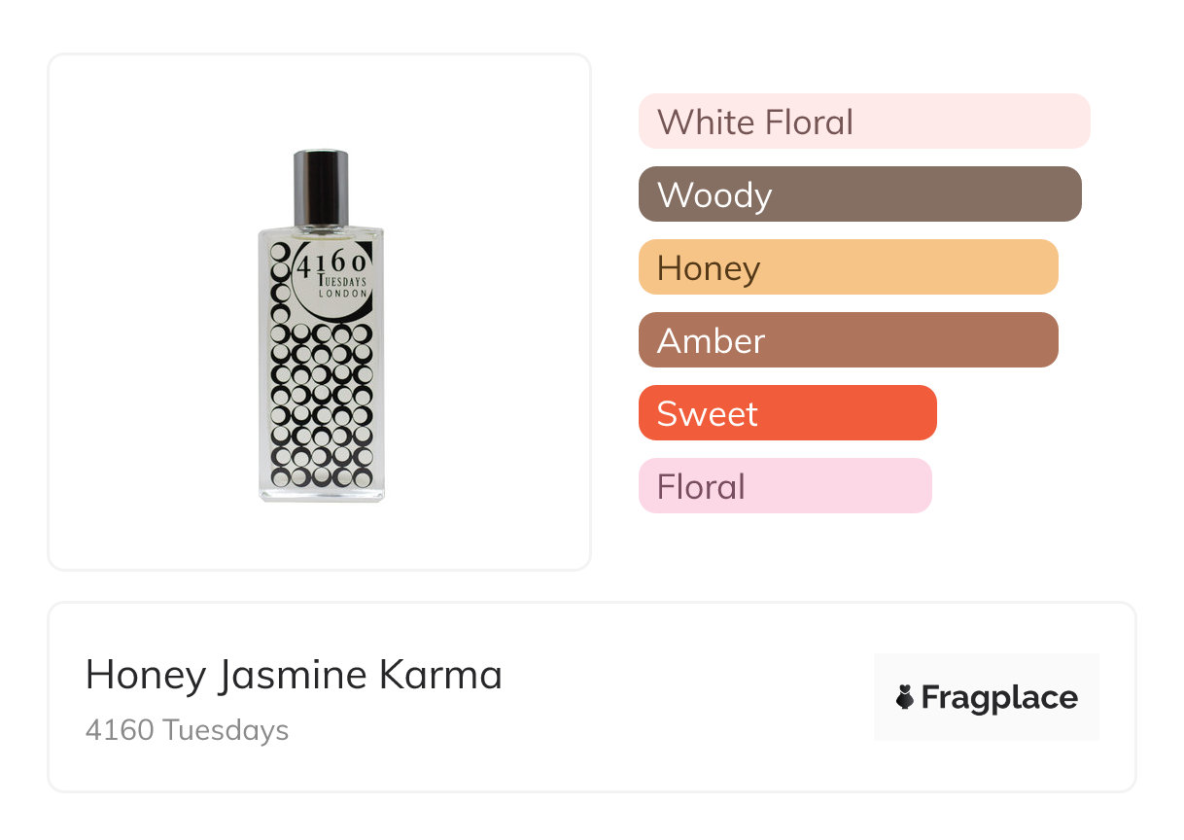The width and height of the screenshot is (1184, 840).
Task: Select the Woody accord bar
Action: pos(859,194)
